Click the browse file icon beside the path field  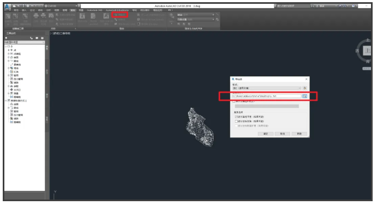[305, 96]
